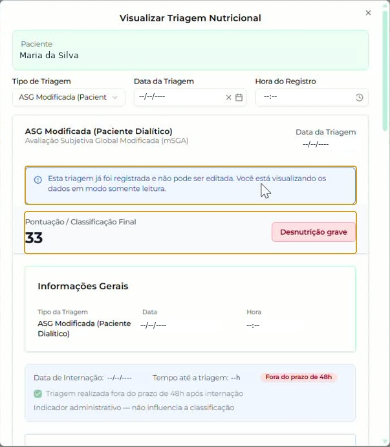390x447 pixels.
Task: Clear the Data da Triagem field
Action: tap(228, 98)
